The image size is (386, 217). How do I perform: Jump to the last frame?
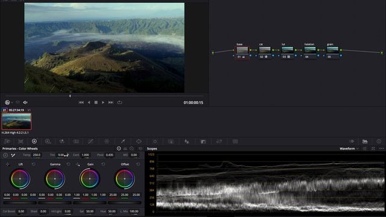click(x=111, y=102)
